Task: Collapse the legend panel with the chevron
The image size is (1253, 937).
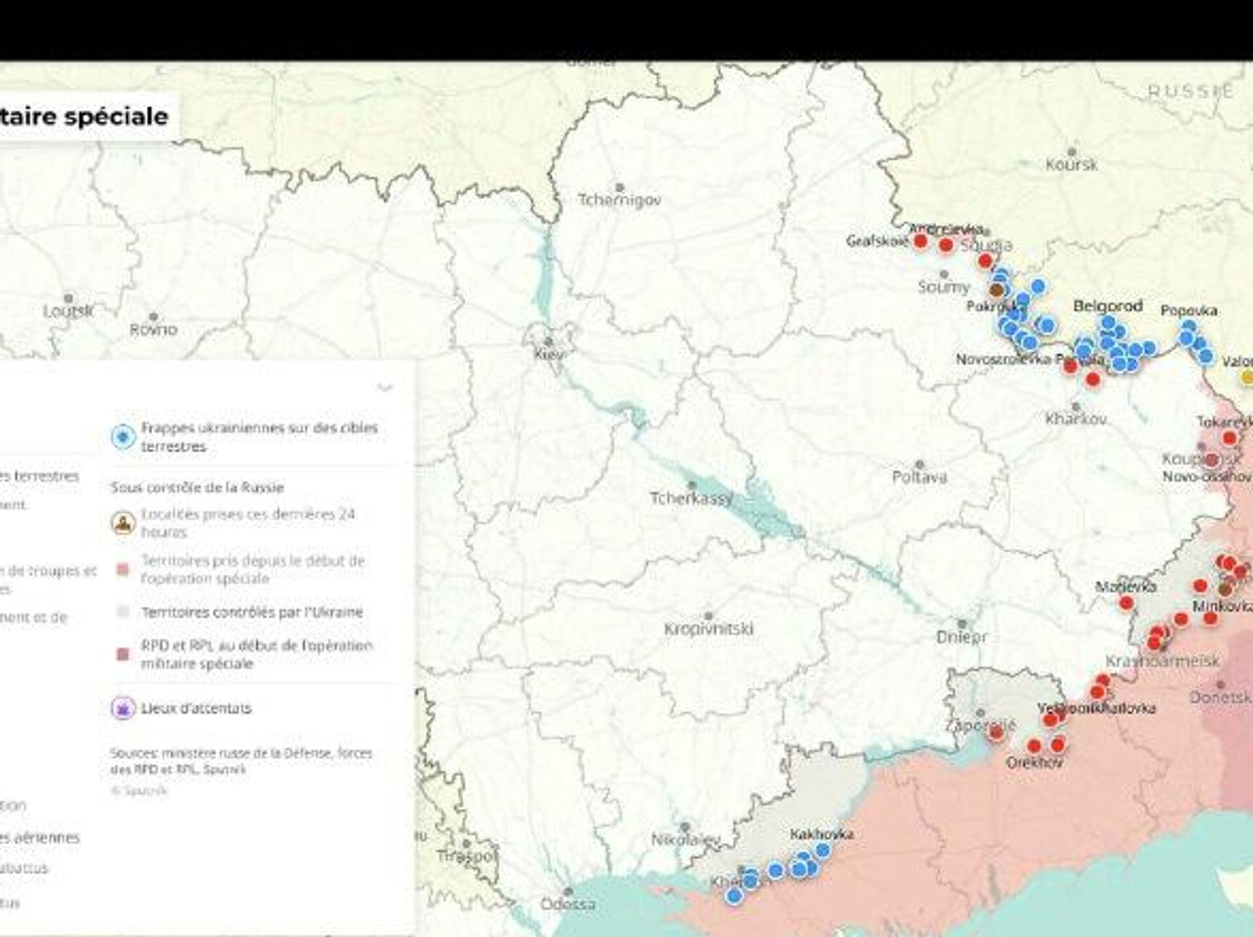Action: 385,388
